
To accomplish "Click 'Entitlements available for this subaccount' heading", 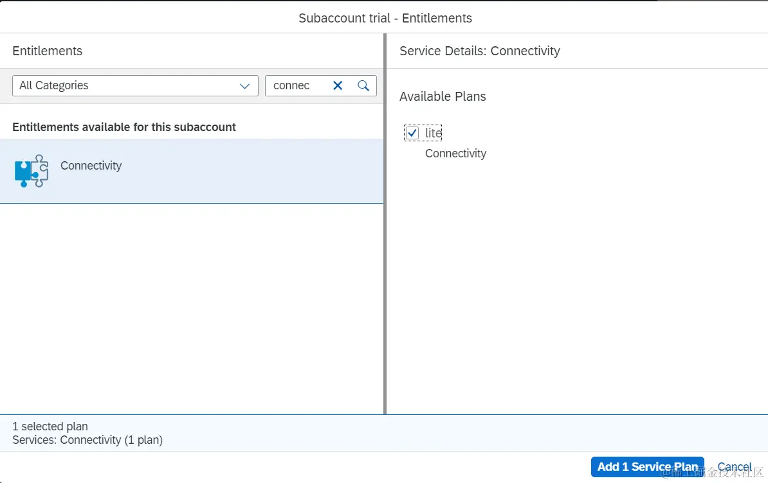I will tap(124, 127).
